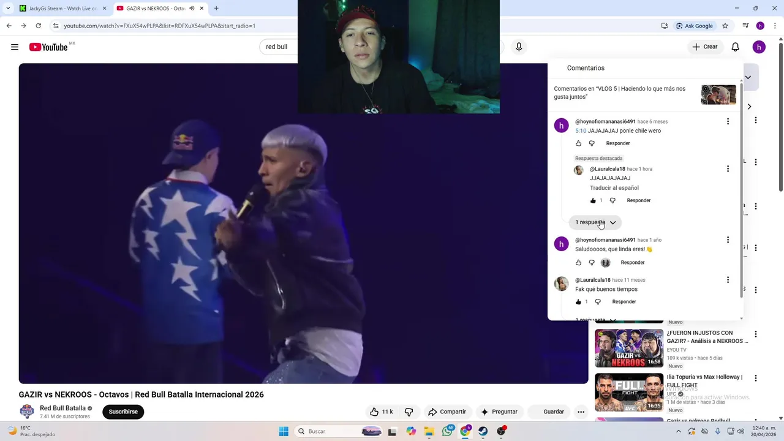Image resolution: width=784 pixels, height=441 pixels.
Task: Open options for 'ponle chile wero' comment
Action: [728, 121]
